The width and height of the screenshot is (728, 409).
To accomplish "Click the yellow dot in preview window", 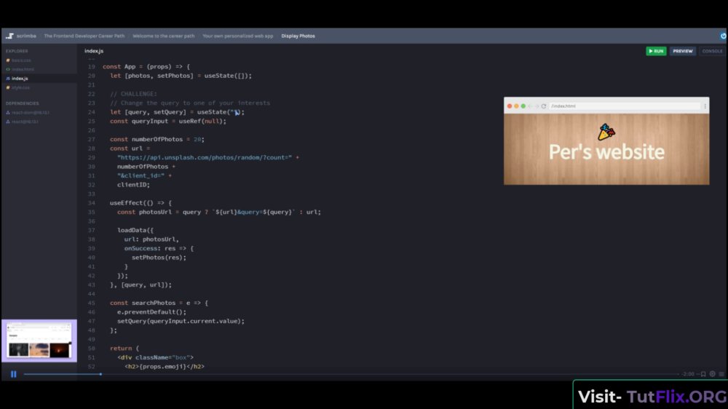I will 516,106.
